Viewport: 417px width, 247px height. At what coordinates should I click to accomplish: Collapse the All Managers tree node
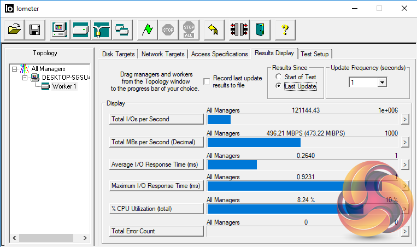click(14, 69)
